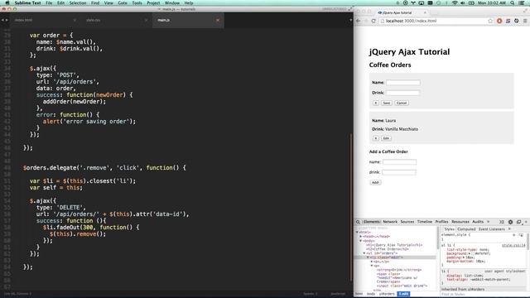Click the DevTools inspect magnifier icon
The height and width of the screenshot is (298, 530).
tap(358, 222)
